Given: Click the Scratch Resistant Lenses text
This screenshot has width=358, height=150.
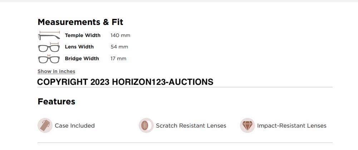Looking at the screenshot, I should tap(191, 125).
